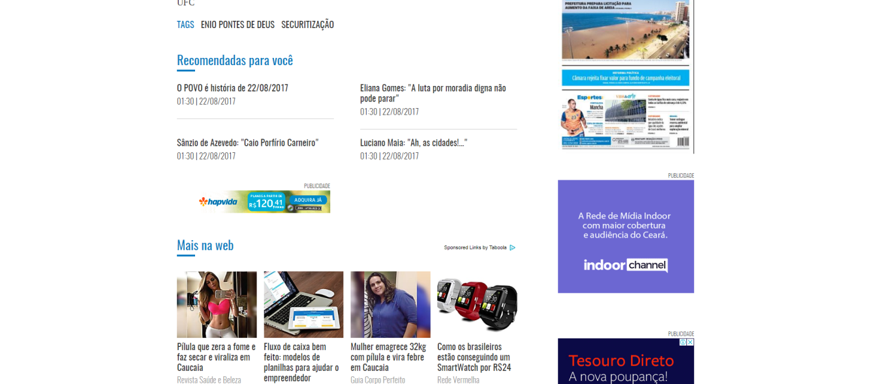871x384 pixels.
Task: Open article O POVO é história de 22/08/2017
Action: click(232, 88)
